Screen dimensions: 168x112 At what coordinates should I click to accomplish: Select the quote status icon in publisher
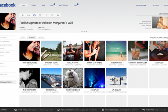pos(28,15)
